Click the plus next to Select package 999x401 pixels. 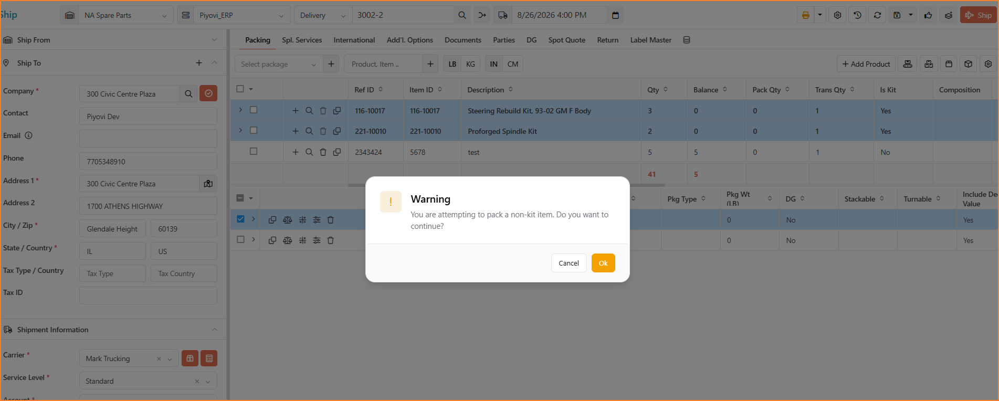coord(331,64)
